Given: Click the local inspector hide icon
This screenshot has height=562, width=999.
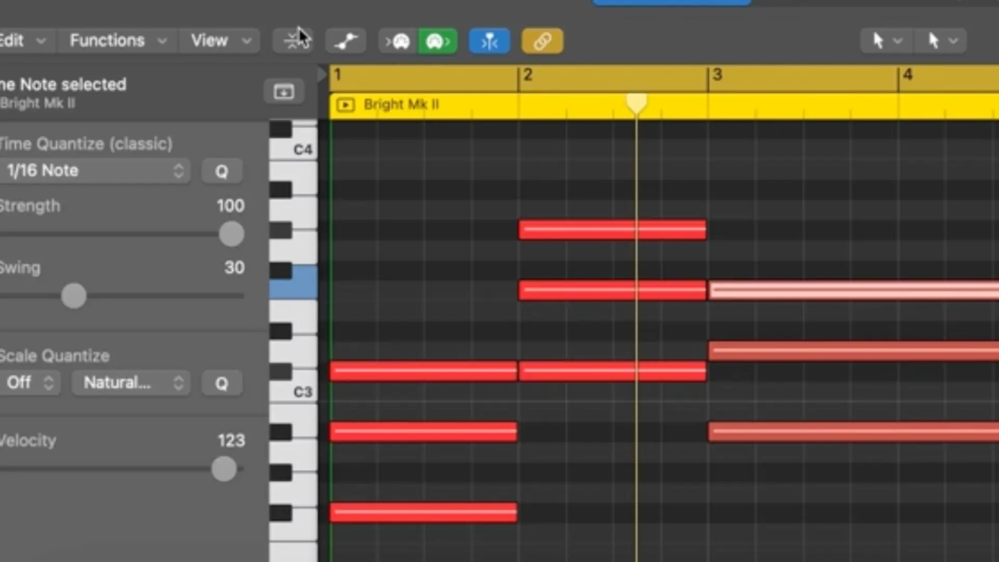Looking at the screenshot, I should (x=284, y=92).
